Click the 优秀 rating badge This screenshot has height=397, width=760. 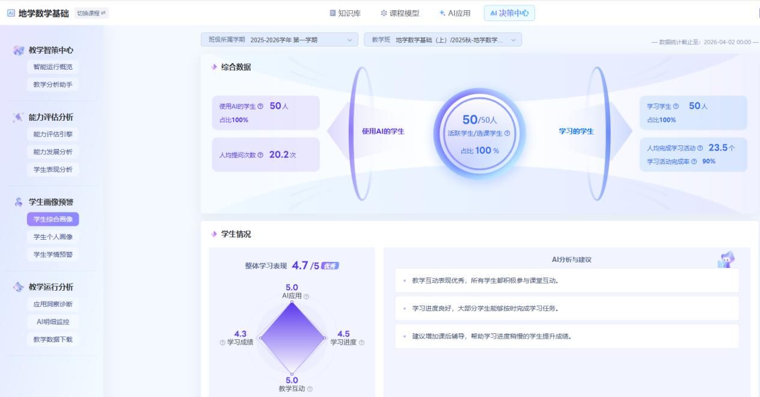pos(330,266)
